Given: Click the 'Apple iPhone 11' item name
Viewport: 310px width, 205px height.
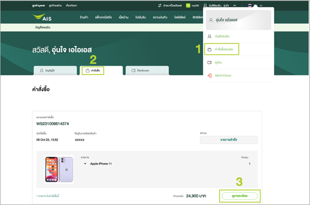Looking at the screenshot, I should click(x=101, y=164).
